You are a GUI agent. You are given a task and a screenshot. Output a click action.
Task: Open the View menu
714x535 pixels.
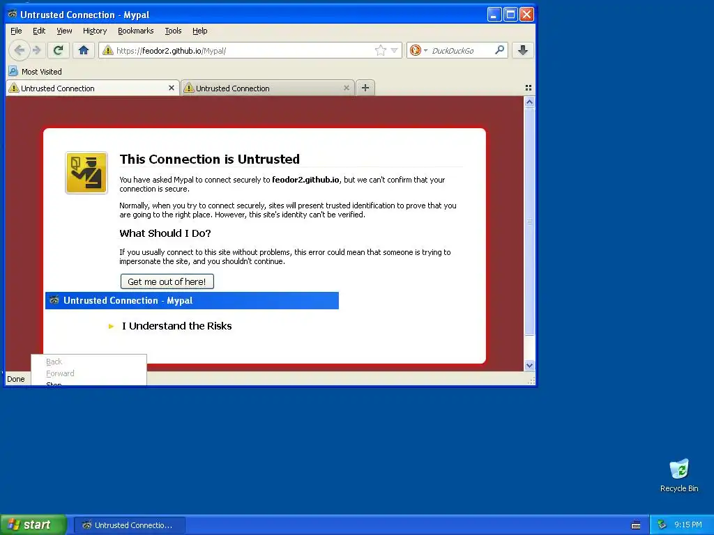click(x=64, y=31)
